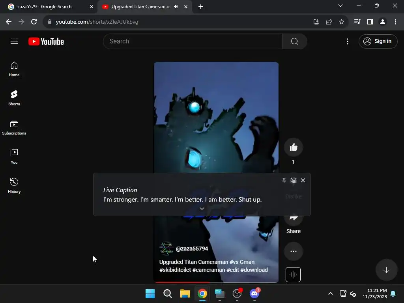The image size is (404, 303).
Task: Open the tab search dropdown arrow
Action: [340, 6]
